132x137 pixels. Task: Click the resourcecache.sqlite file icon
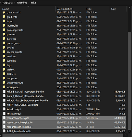coord(4,118)
